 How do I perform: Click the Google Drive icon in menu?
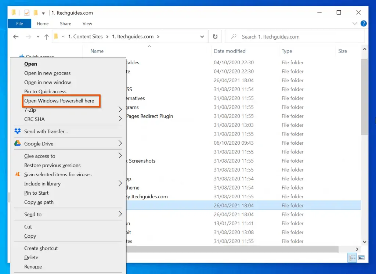coord(18,144)
